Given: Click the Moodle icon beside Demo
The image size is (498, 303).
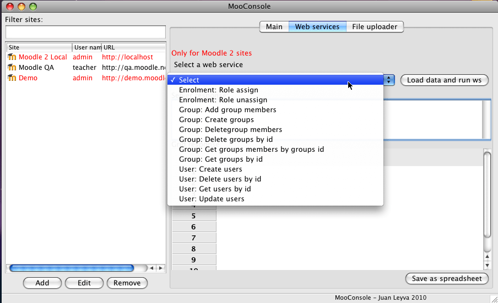Looking at the screenshot, I should click(12, 78).
